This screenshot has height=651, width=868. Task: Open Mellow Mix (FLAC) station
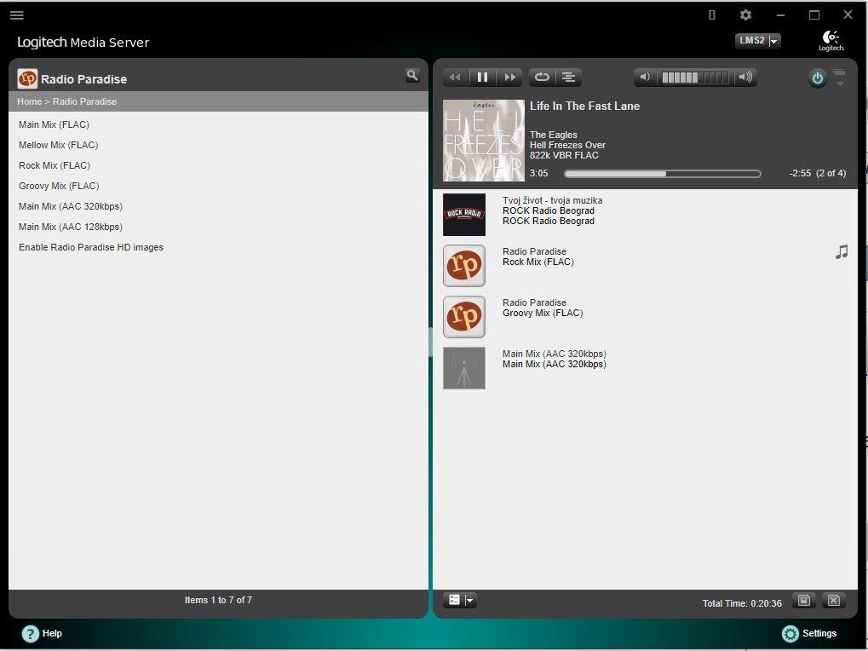pos(58,145)
